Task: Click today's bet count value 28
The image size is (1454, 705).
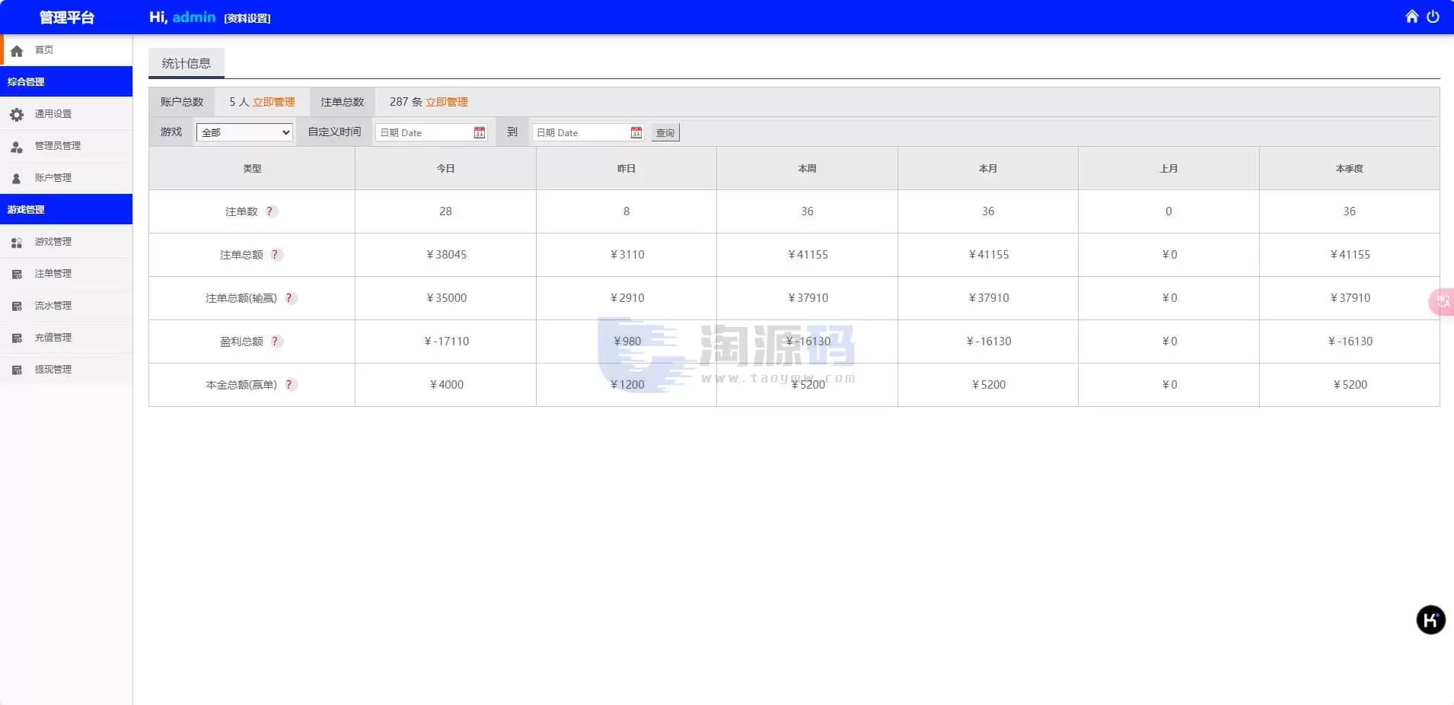Action: (x=445, y=211)
